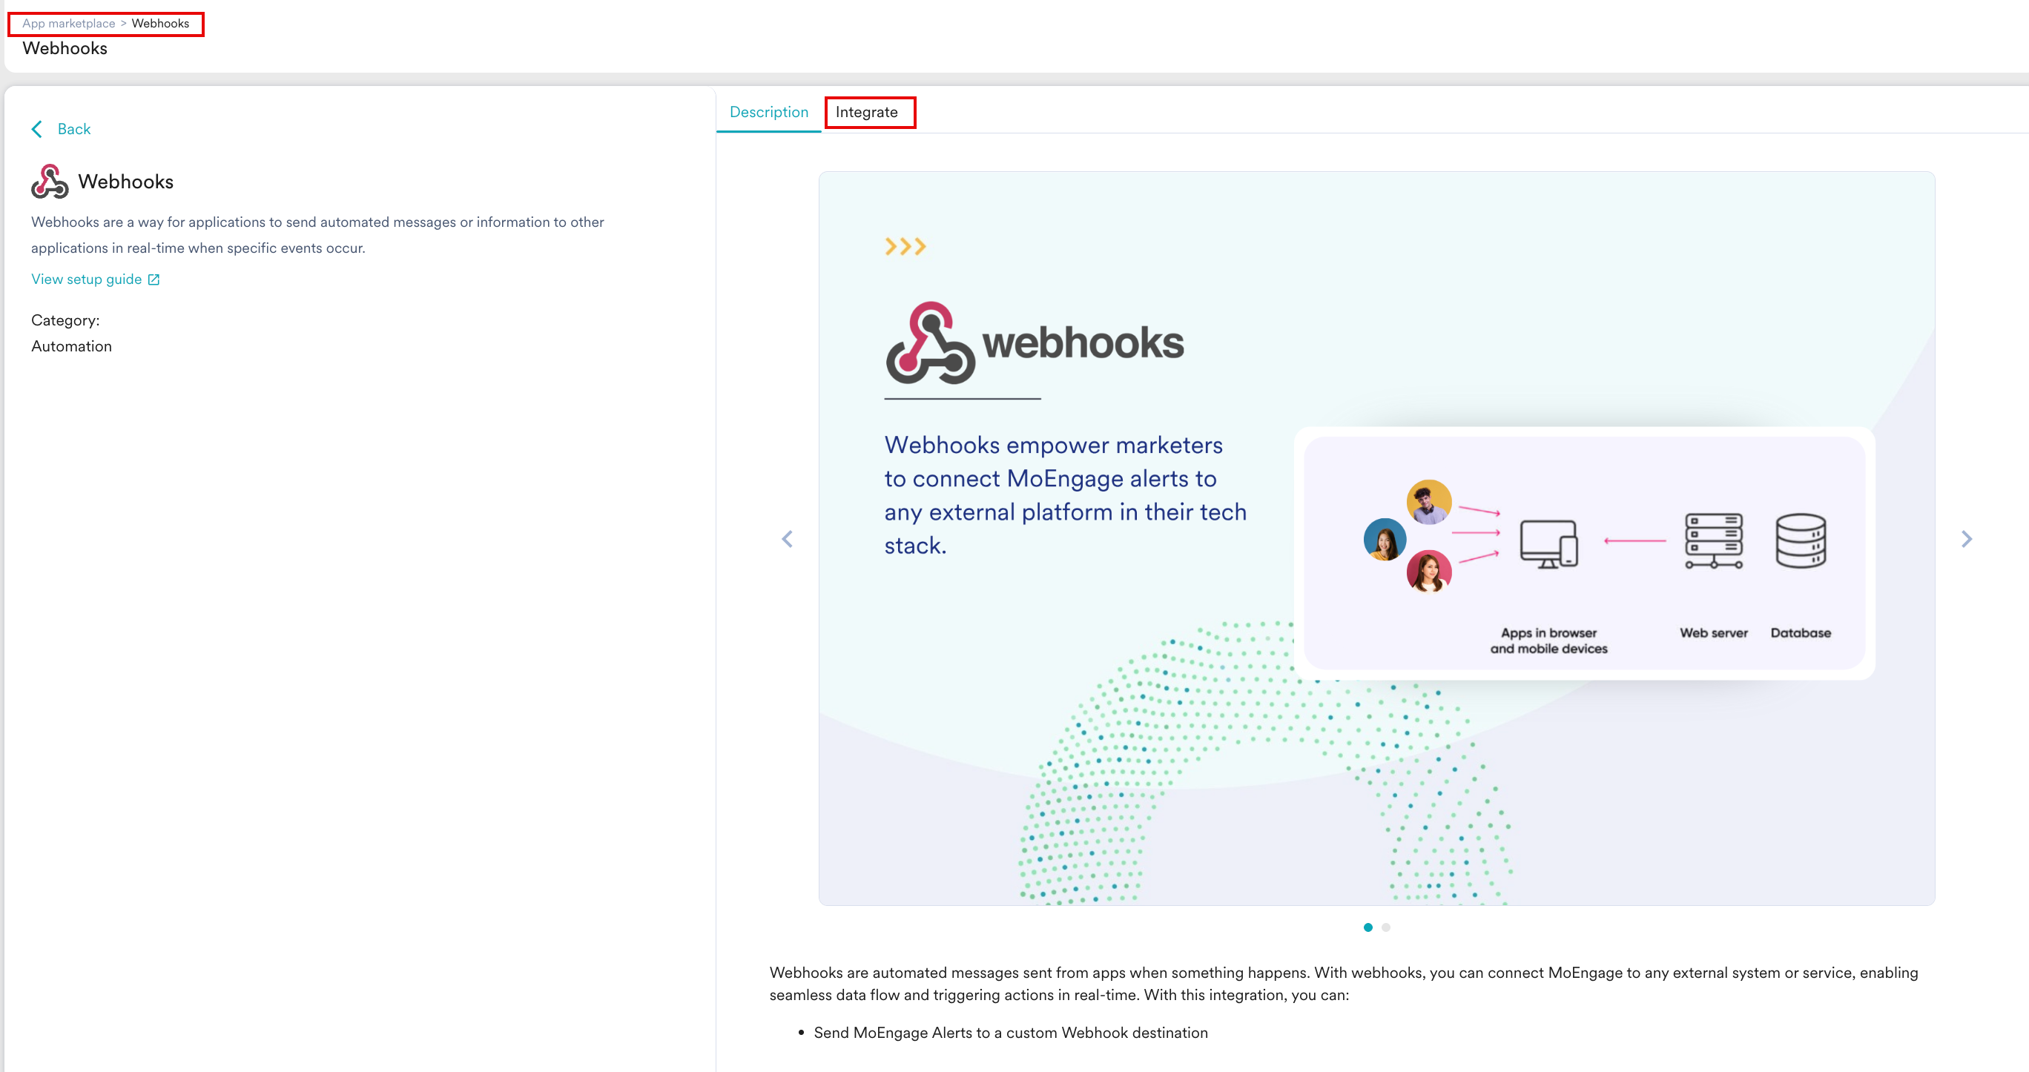Open the View setup guide link
This screenshot has width=2029, height=1072.
click(87, 279)
